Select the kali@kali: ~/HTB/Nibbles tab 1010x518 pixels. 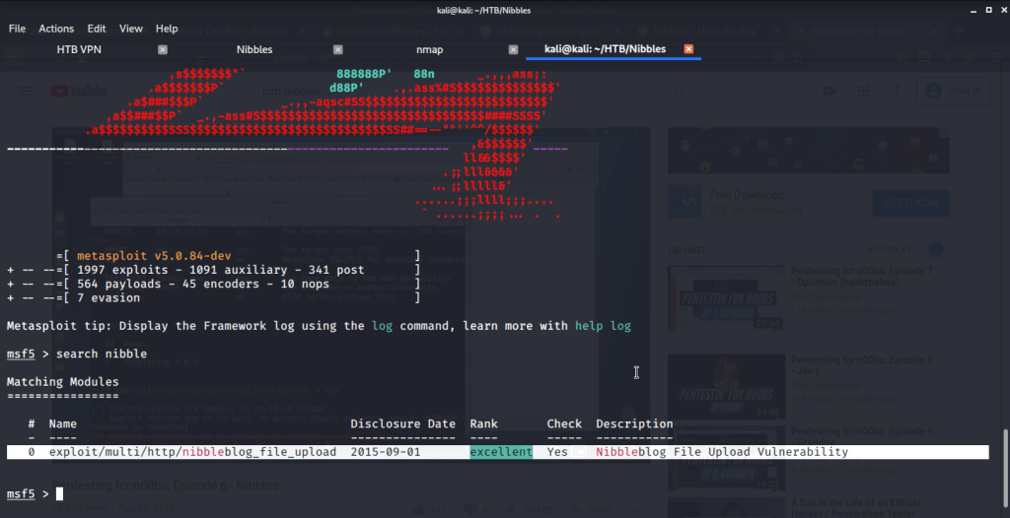[x=605, y=49]
